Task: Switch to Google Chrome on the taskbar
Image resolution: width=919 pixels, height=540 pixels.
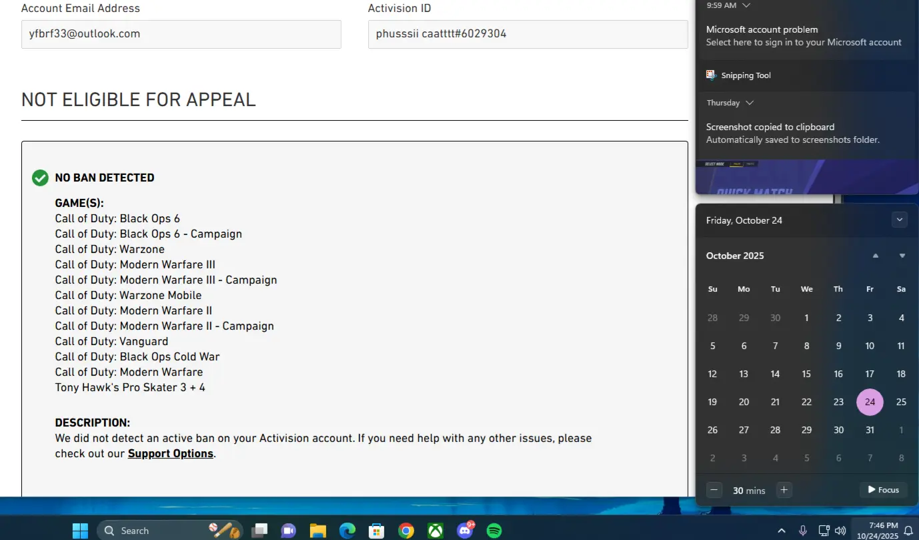Action: coord(405,531)
